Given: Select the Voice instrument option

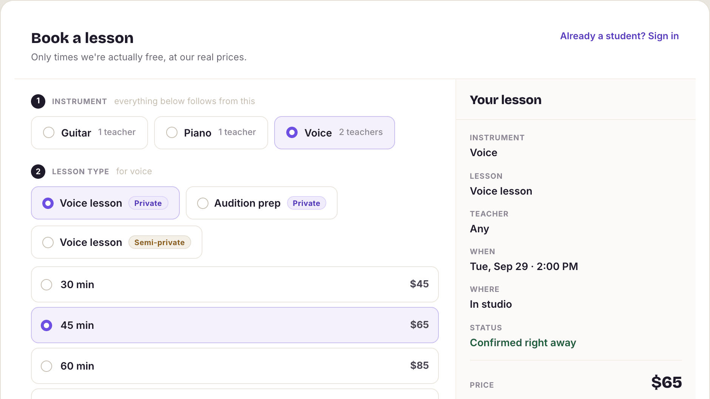Looking at the screenshot, I should (335, 133).
